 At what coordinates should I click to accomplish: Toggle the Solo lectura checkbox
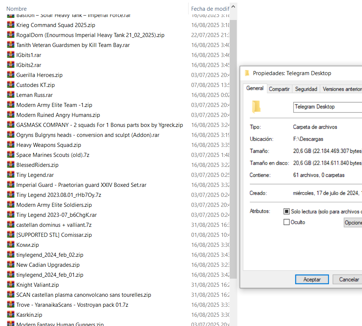point(286,211)
